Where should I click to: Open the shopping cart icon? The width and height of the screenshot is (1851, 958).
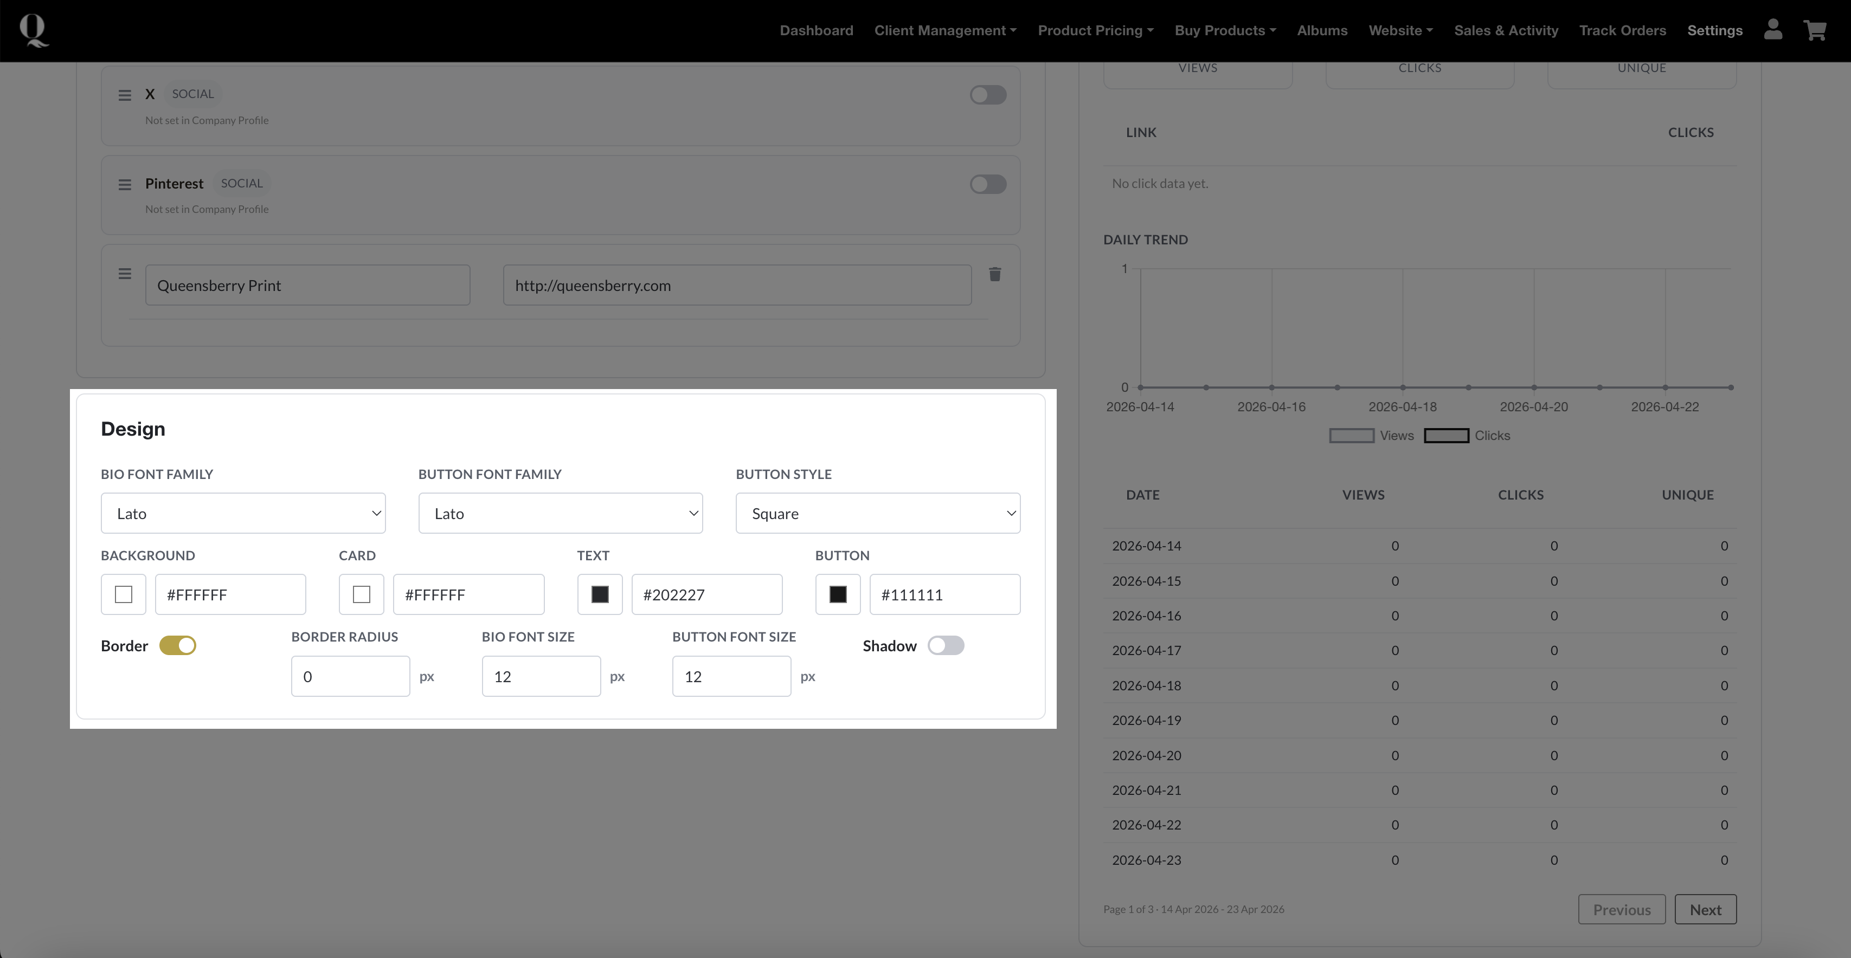[1814, 30]
